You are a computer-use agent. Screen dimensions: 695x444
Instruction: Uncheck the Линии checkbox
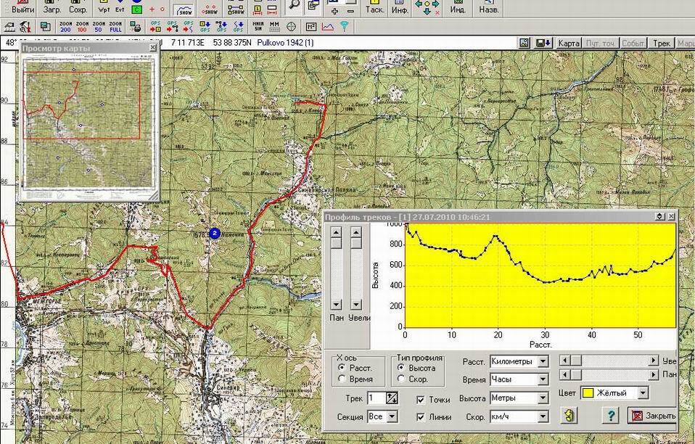click(421, 416)
